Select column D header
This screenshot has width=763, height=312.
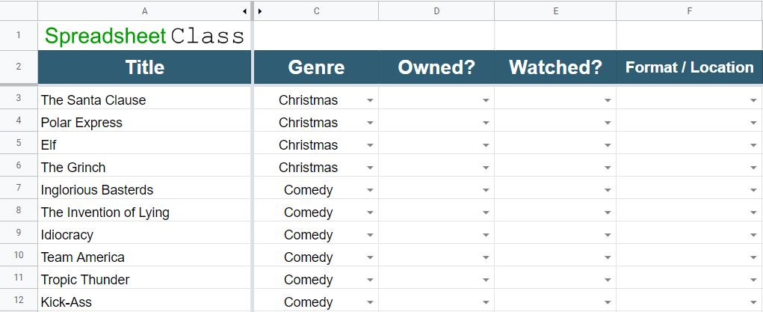pyautogui.click(x=436, y=11)
